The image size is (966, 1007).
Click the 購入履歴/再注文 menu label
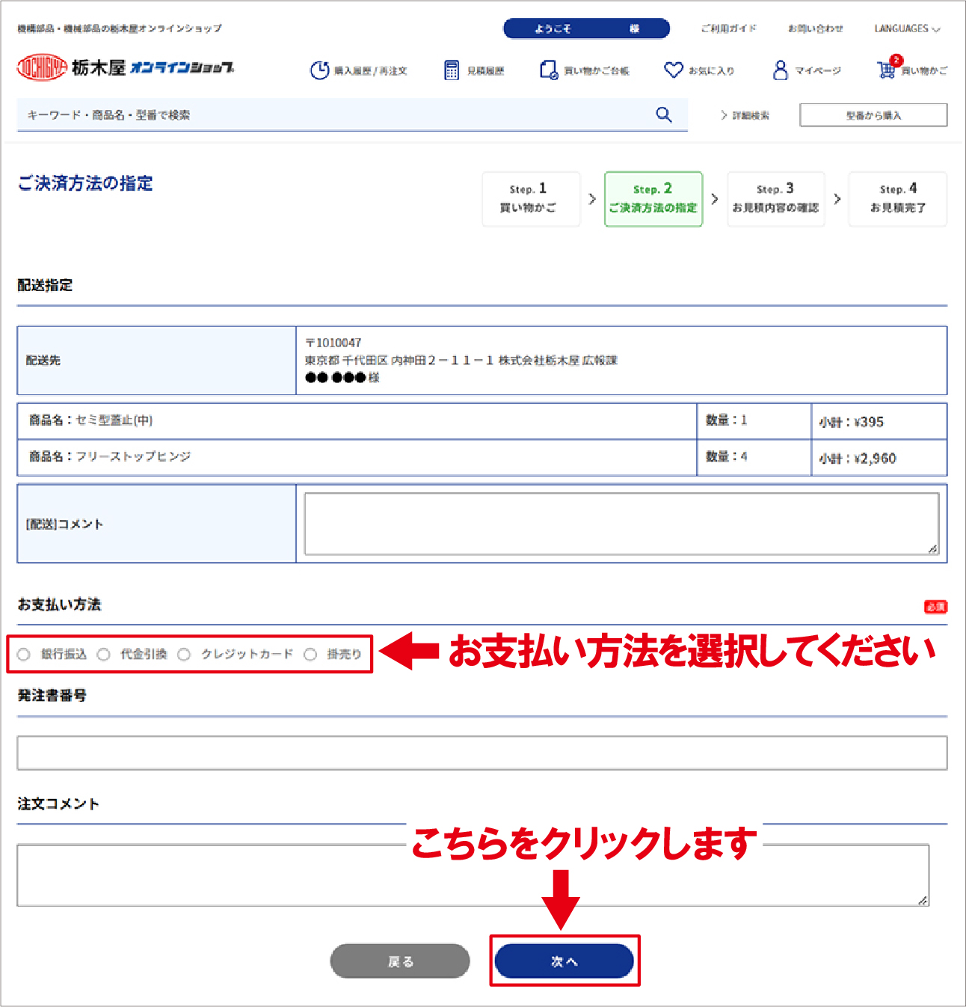[370, 71]
